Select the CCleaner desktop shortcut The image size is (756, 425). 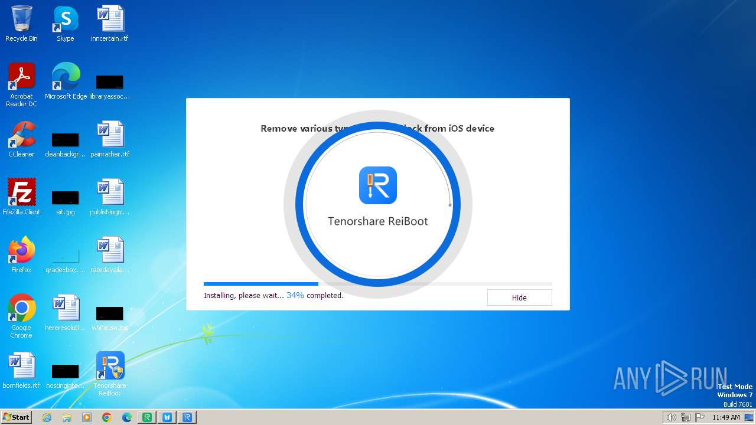click(x=21, y=140)
